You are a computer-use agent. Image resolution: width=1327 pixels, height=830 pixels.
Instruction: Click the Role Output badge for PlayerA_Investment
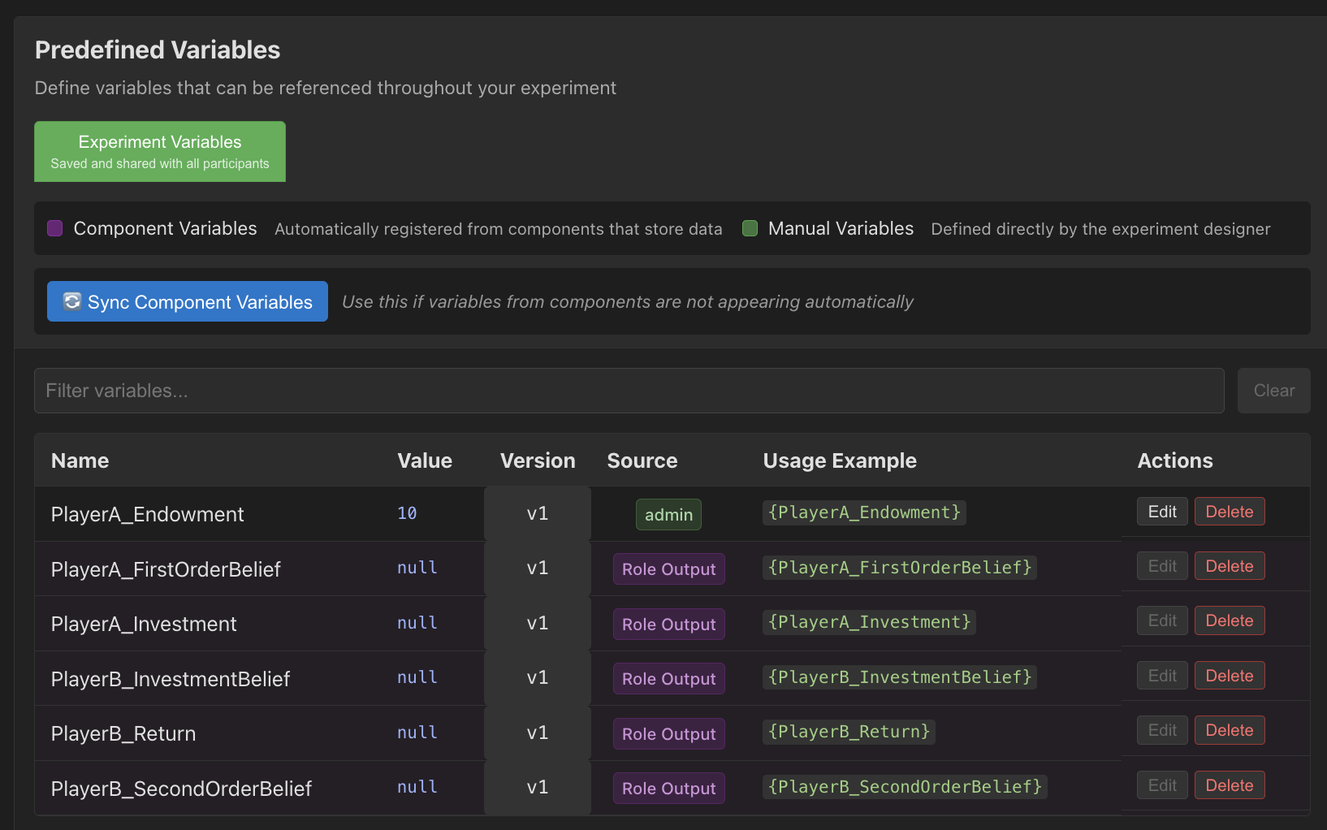[x=668, y=624]
